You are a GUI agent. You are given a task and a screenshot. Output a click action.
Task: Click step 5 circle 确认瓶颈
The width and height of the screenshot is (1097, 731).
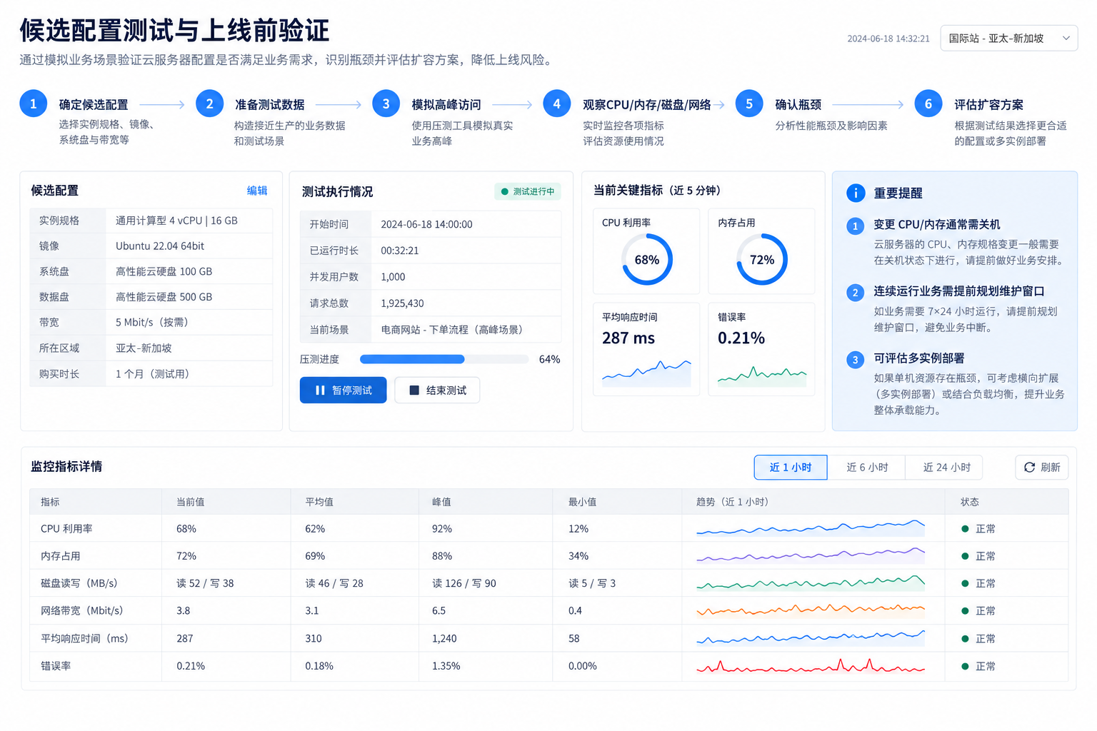[x=748, y=104]
